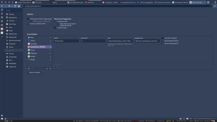The image size is (217, 122).
Task: Click the capture page camera icon in status bar
Action: tap(181, 119)
